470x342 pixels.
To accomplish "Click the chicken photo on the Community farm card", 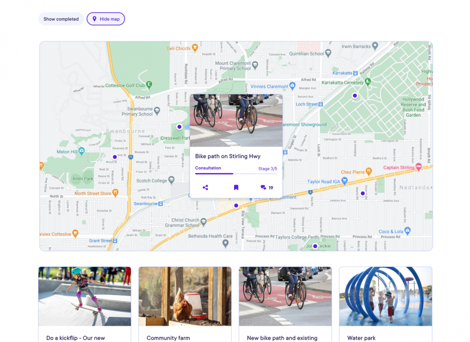I will [185, 296].
